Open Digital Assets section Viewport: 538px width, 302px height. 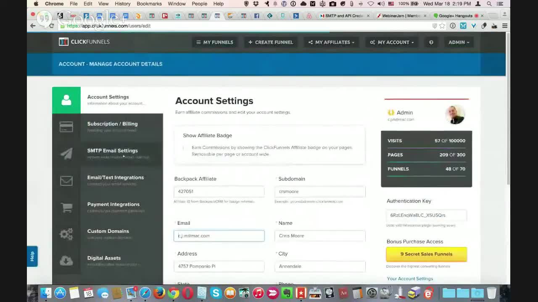108,261
